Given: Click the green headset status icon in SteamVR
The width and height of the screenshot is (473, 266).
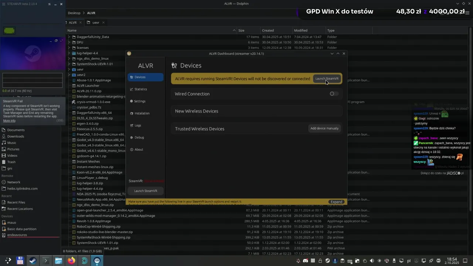Looking at the screenshot, I should tap(9, 31).
